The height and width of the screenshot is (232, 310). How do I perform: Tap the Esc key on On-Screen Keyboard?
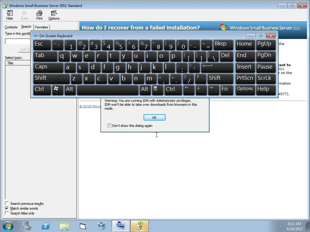pyautogui.click(x=42, y=45)
